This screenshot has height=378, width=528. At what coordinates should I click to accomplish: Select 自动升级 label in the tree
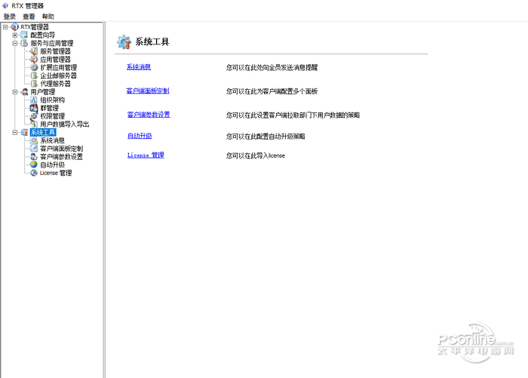tap(53, 164)
